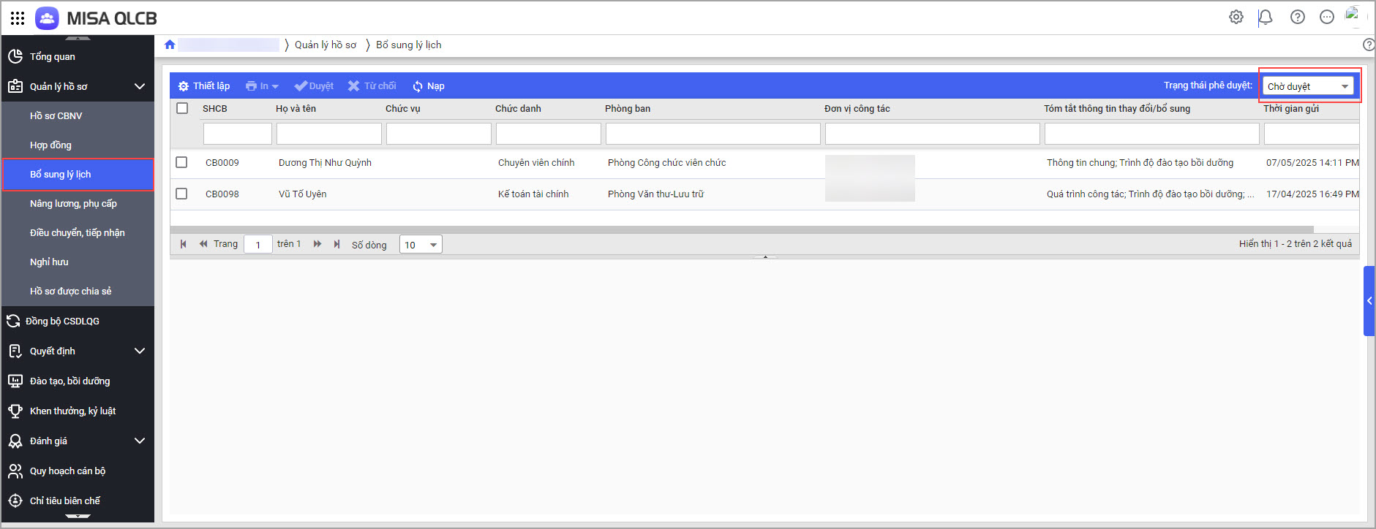
Task: Toggle the select-all header checkbox
Action: coord(182,108)
